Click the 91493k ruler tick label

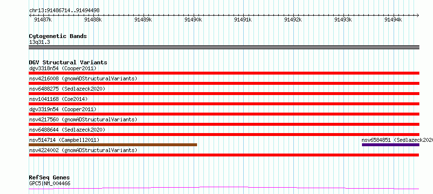tap(343, 19)
